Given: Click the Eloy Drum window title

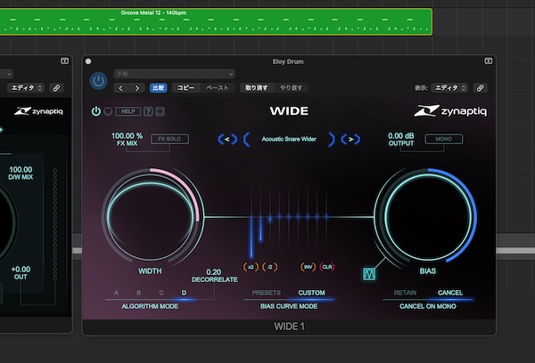Looking at the screenshot, I should (288, 61).
